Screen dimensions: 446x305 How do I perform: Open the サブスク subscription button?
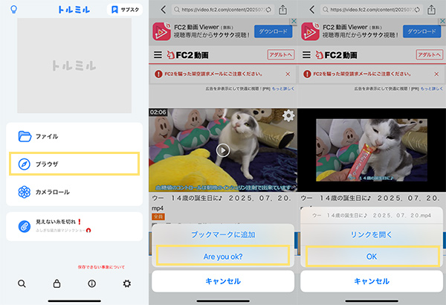point(125,10)
